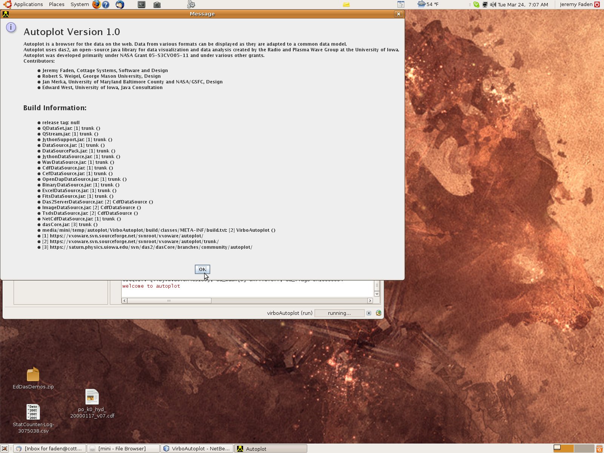The width and height of the screenshot is (604, 453).
Task: Click the globe icon beside the progress bar
Action: coord(378,313)
